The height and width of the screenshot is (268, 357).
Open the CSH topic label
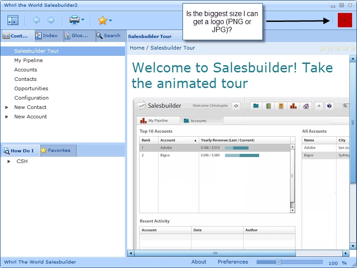(22, 161)
